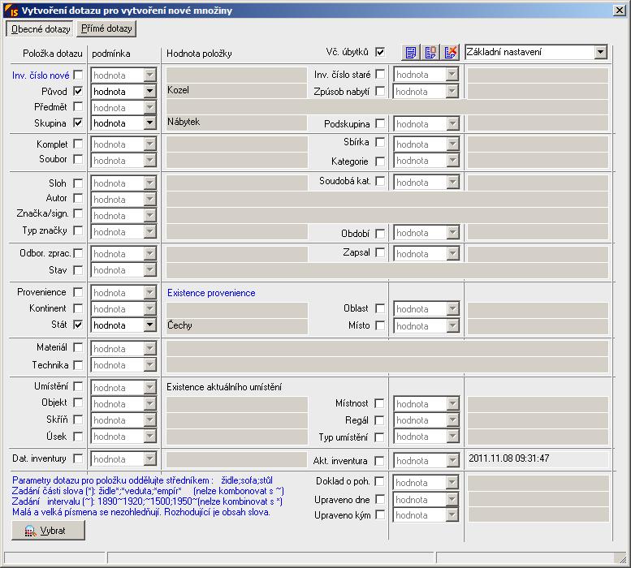The width and height of the screenshot is (631, 568).
Task: Enable the Inv. číslo nové checkbox
Action: [78, 75]
